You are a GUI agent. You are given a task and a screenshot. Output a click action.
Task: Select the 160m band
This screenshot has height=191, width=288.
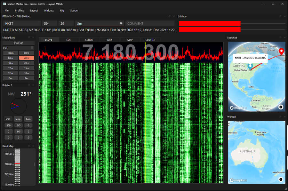coord(11,53)
